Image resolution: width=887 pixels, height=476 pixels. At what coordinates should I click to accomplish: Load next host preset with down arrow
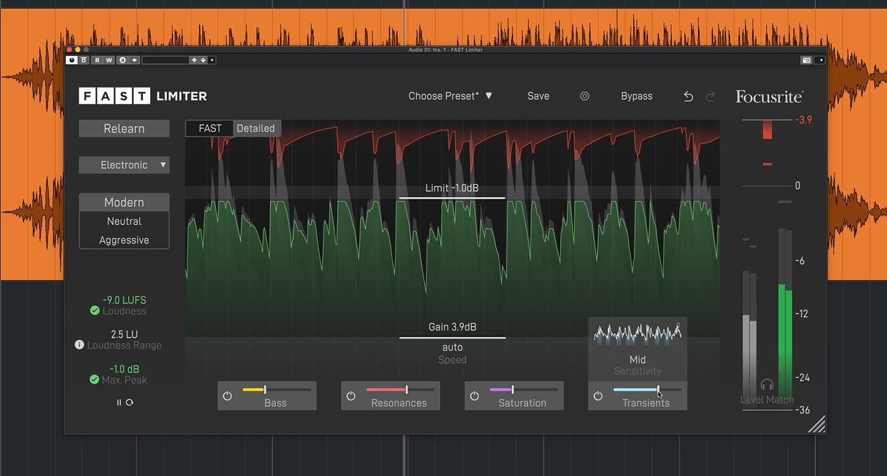(203, 60)
